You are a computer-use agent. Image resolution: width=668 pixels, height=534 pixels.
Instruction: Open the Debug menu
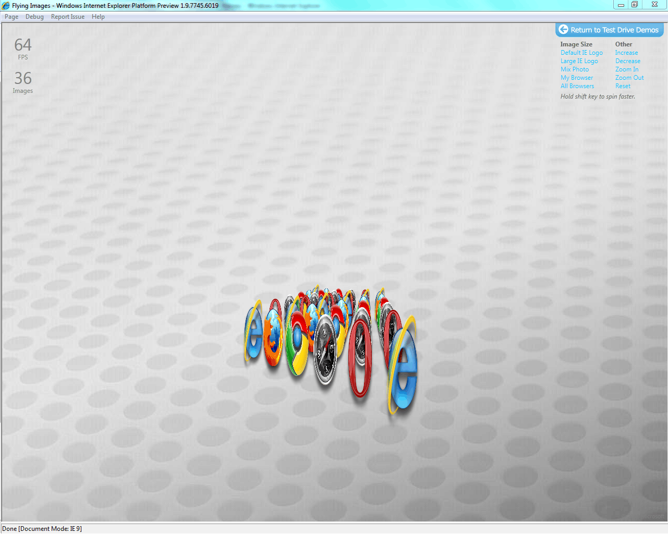(x=34, y=17)
